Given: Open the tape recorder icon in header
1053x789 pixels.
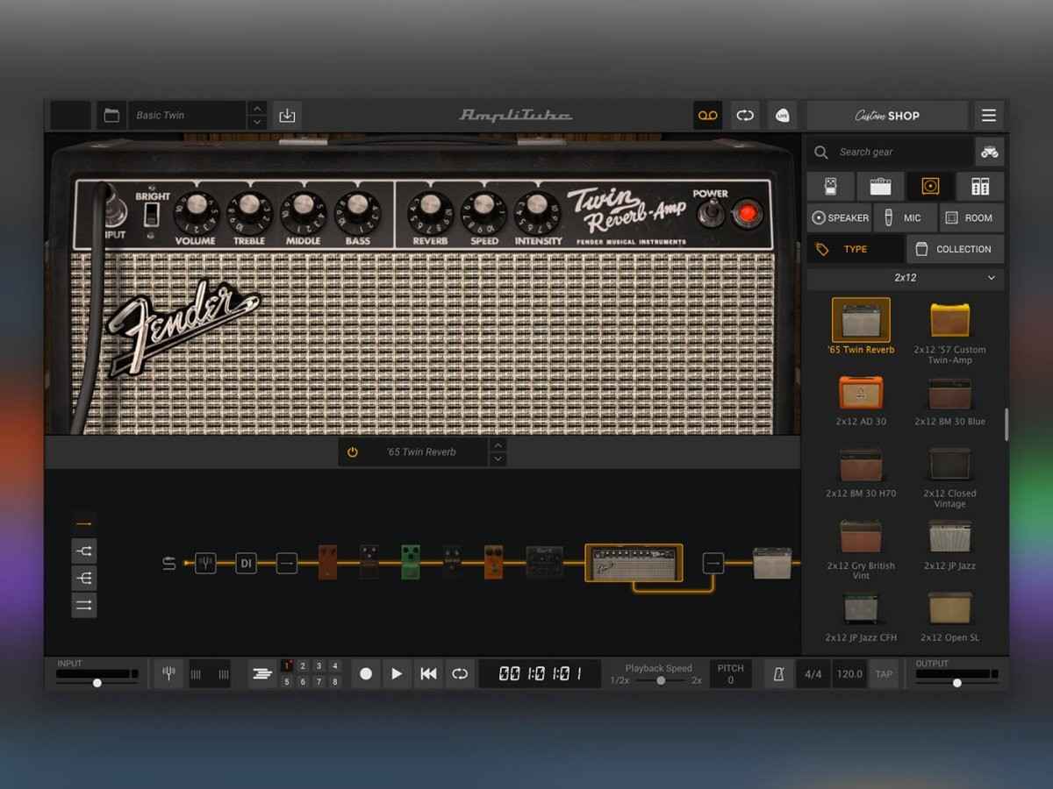Looking at the screenshot, I should pos(707,116).
